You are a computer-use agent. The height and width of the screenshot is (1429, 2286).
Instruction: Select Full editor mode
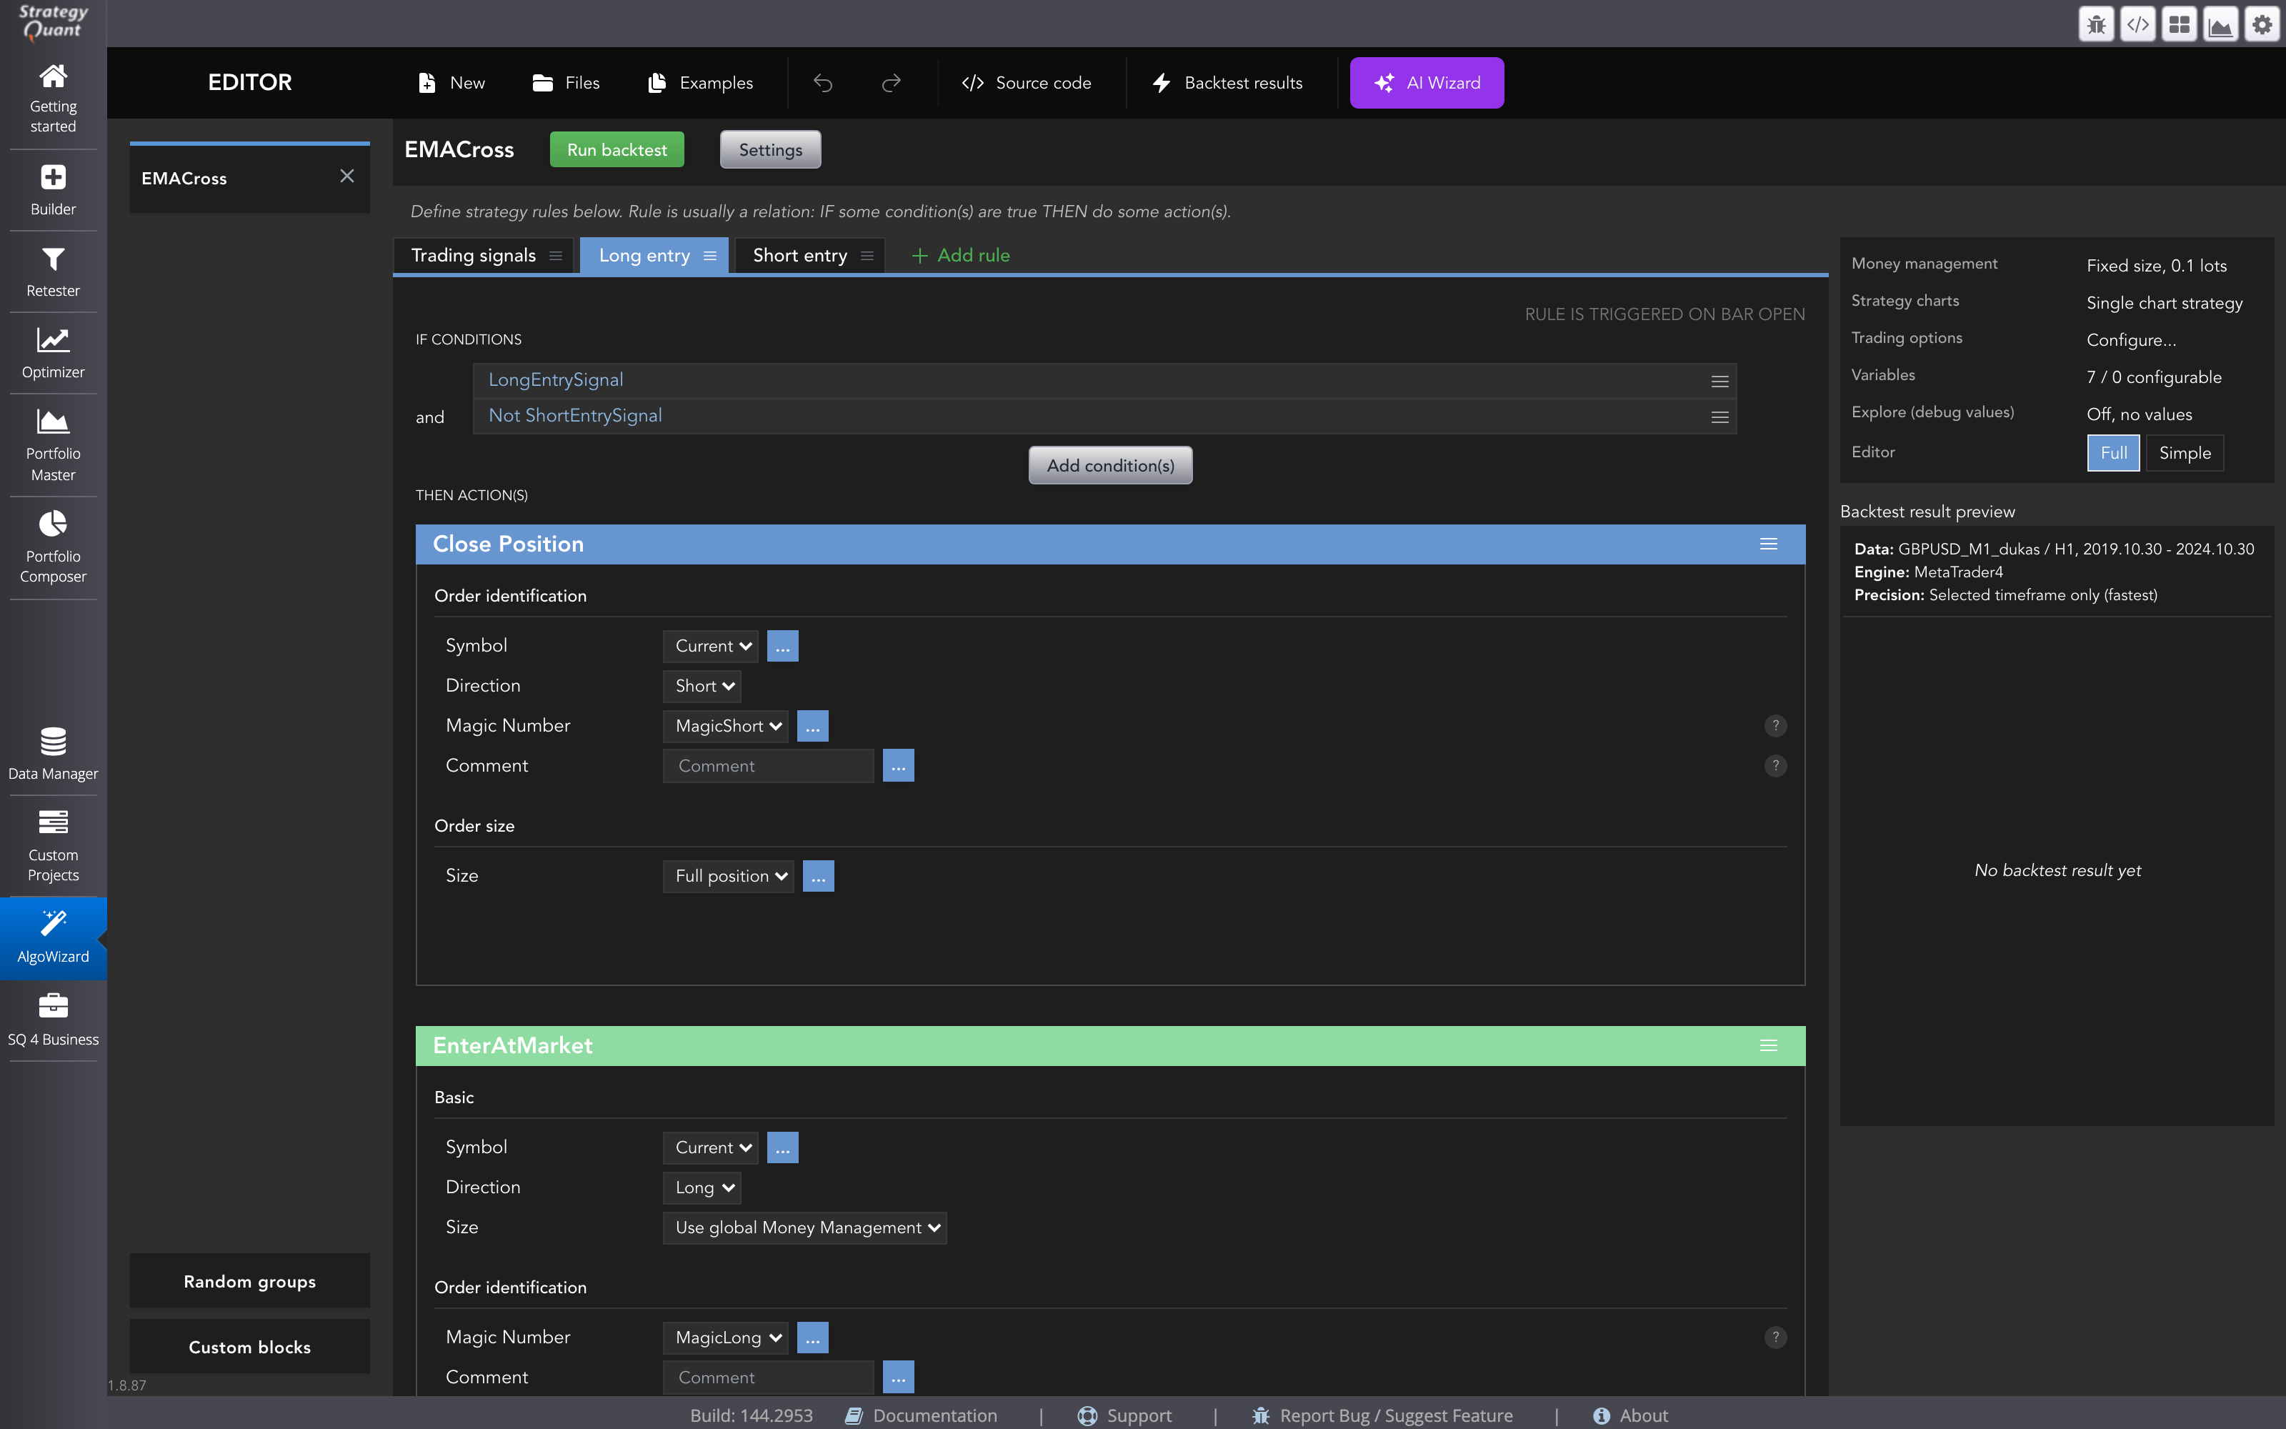click(2113, 453)
